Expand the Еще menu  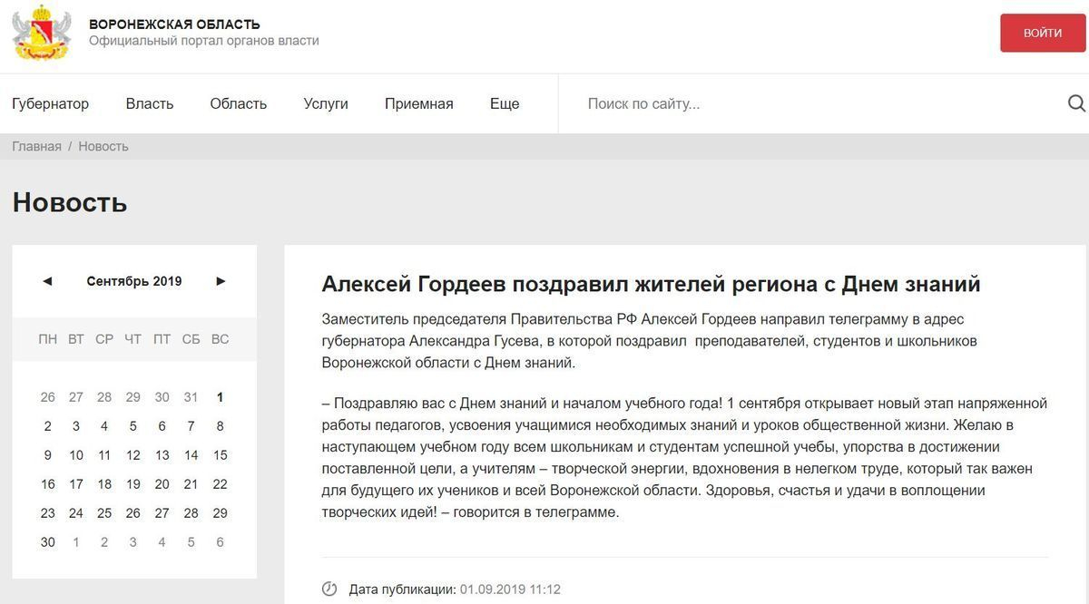coord(505,103)
